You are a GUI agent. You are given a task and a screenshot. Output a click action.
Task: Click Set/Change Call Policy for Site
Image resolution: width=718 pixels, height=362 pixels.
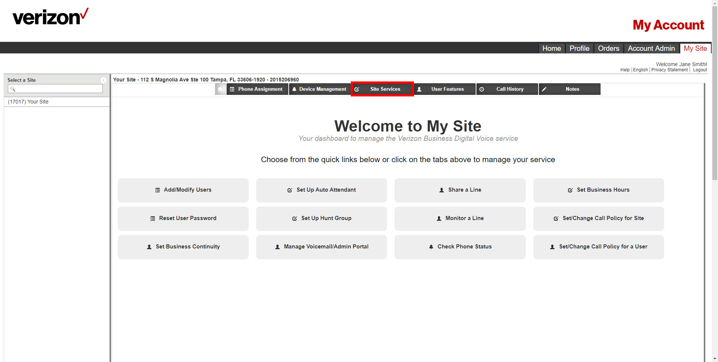pyautogui.click(x=598, y=219)
